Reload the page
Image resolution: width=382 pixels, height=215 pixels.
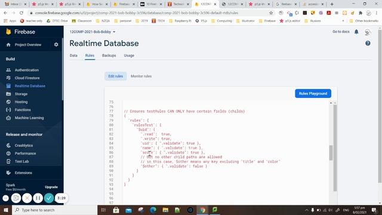pos(21,13)
